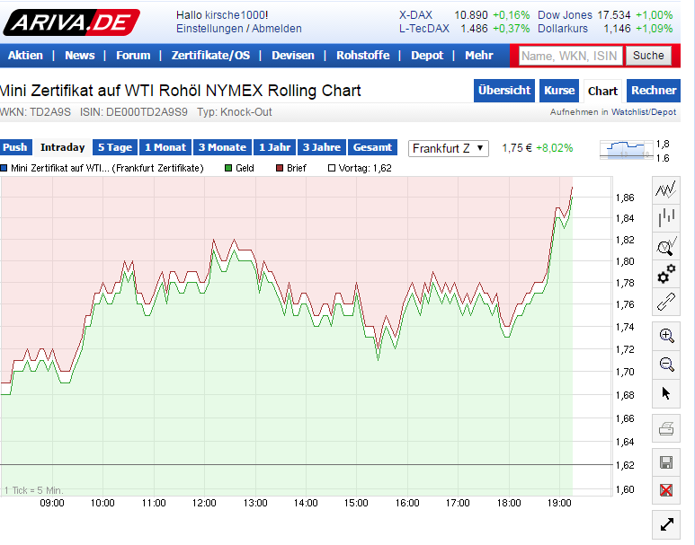The width and height of the screenshot is (695, 545).
Task: Switch chart range to Gesamt
Action: (x=372, y=147)
